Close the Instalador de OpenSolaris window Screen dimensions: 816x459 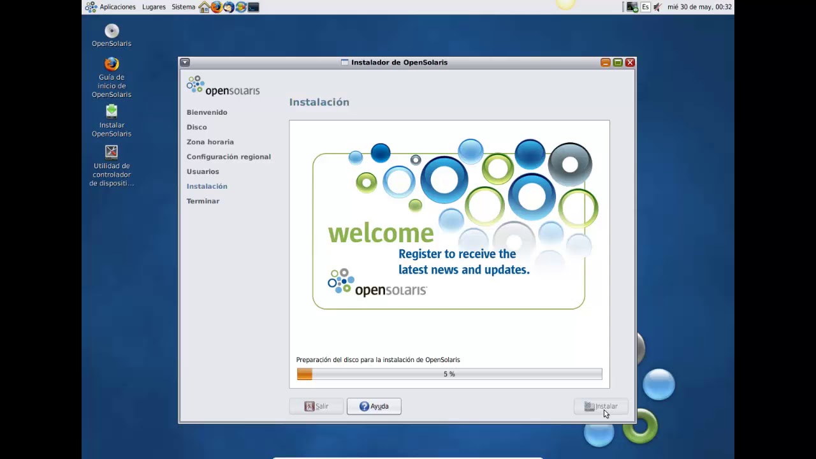pos(630,62)
